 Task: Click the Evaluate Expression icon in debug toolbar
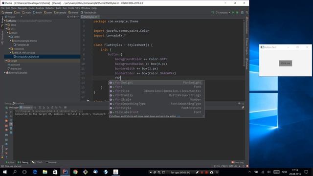[x=65, y=108]
